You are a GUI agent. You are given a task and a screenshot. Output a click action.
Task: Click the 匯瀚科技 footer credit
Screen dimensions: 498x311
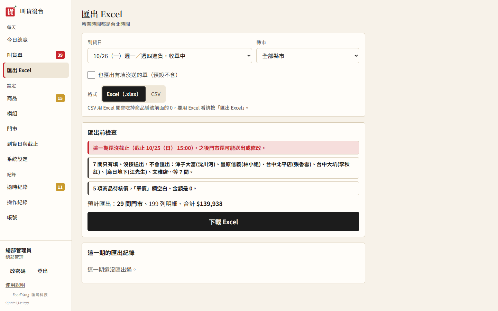click(x=39, y=295)
